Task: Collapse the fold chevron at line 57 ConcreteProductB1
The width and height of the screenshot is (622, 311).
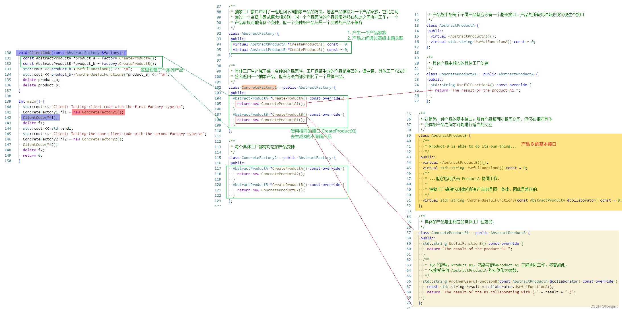Action: click(415, 233)
